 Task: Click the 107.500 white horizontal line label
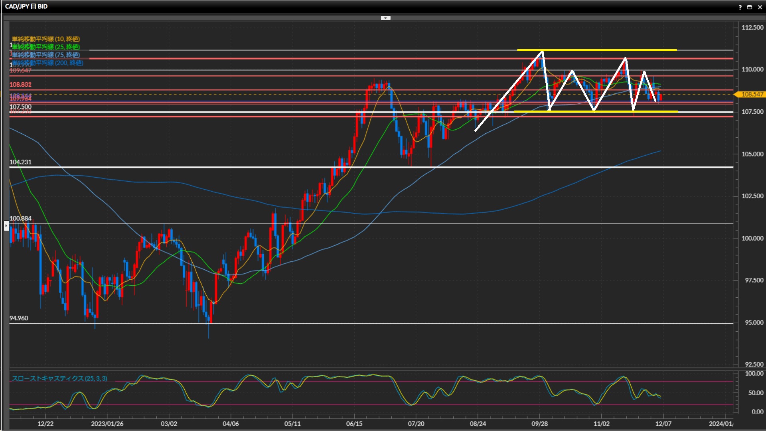coord(20,107)
